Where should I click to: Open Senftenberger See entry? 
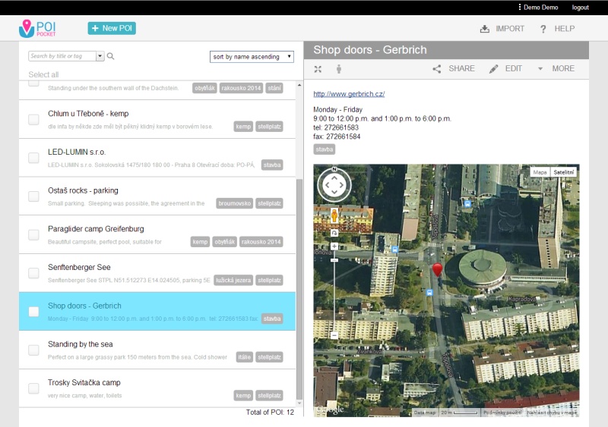(x=157, y=273)
